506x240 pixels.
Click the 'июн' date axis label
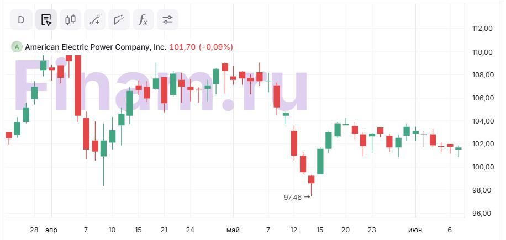pyautogui.click(x=415, y=230)
